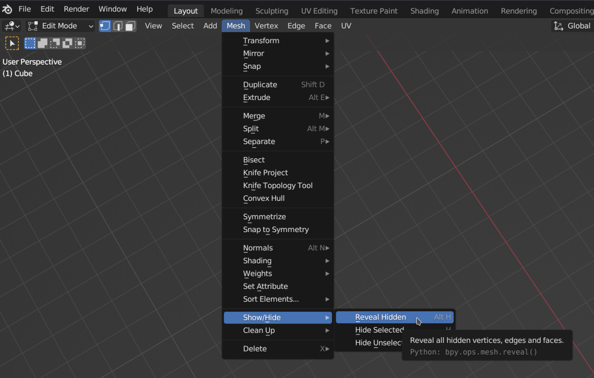Expand the Weights submenu
The image size is (594, 378).
tap(278, 274)
